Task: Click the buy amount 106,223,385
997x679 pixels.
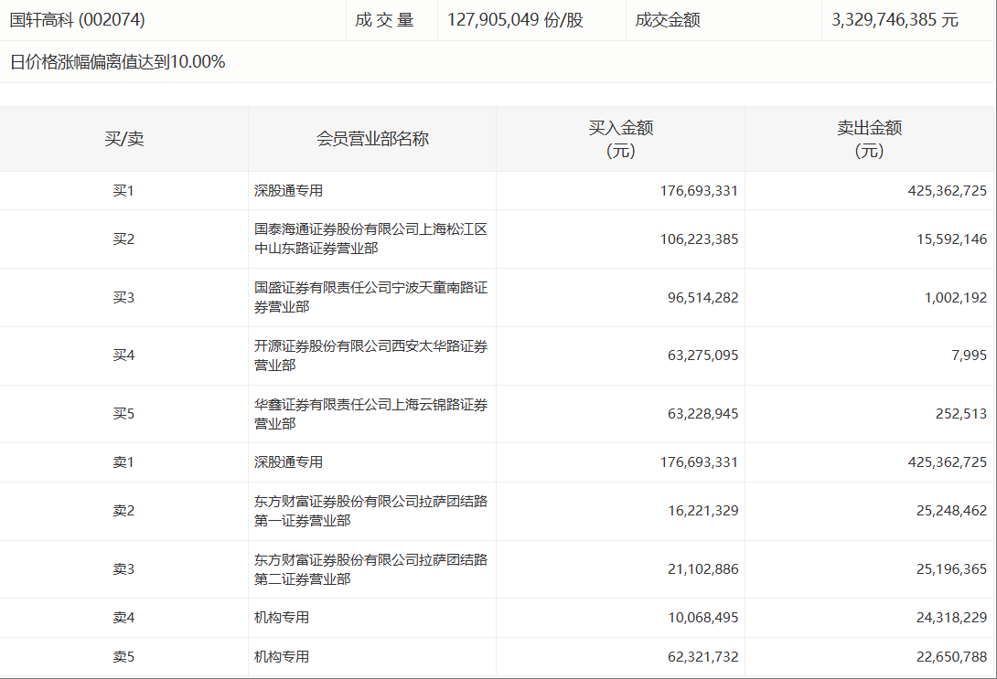Action: 699,239
